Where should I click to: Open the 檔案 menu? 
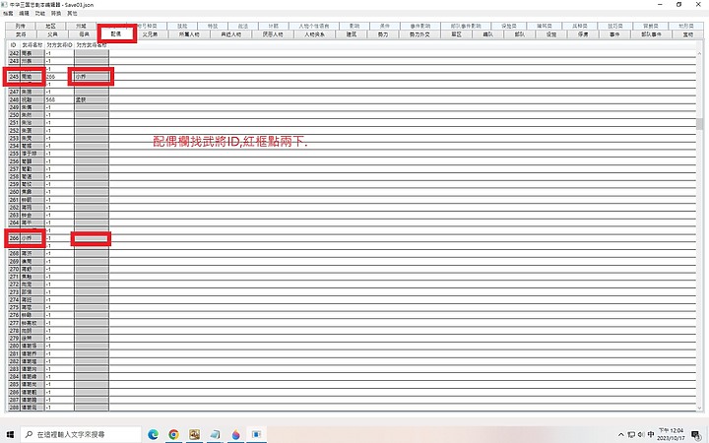(x=8, y=14)
